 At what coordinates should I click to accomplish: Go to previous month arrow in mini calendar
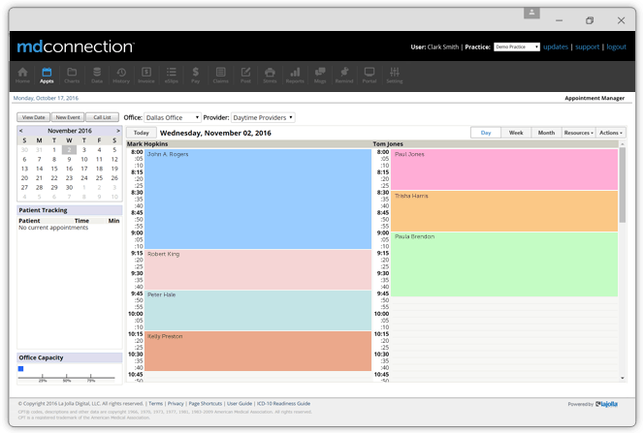(21, 131)
